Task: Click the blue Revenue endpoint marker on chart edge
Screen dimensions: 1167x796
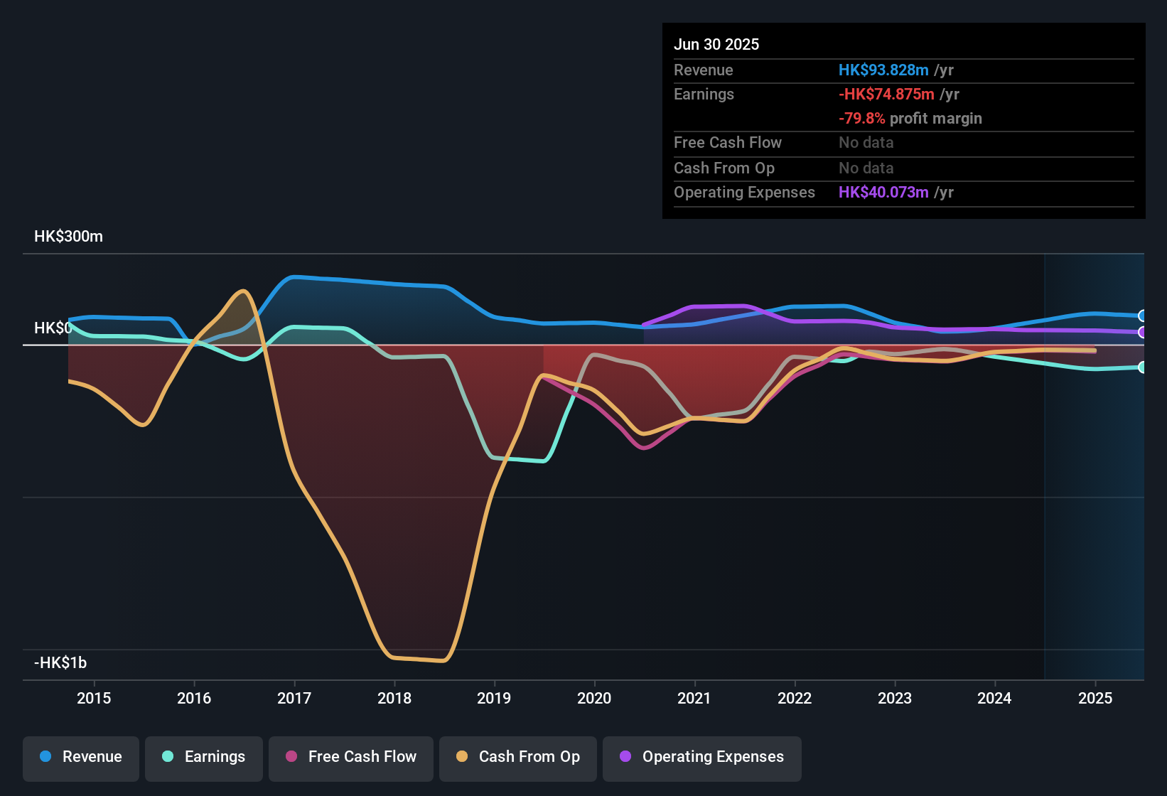Action: click(1142, 315)
